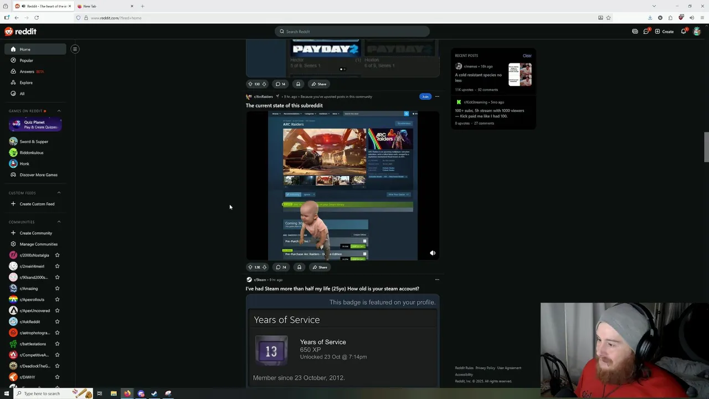The width and height of the screenshot is (709, 399).
Task: Favorite r/Amazing with its star
Action: 57,288
